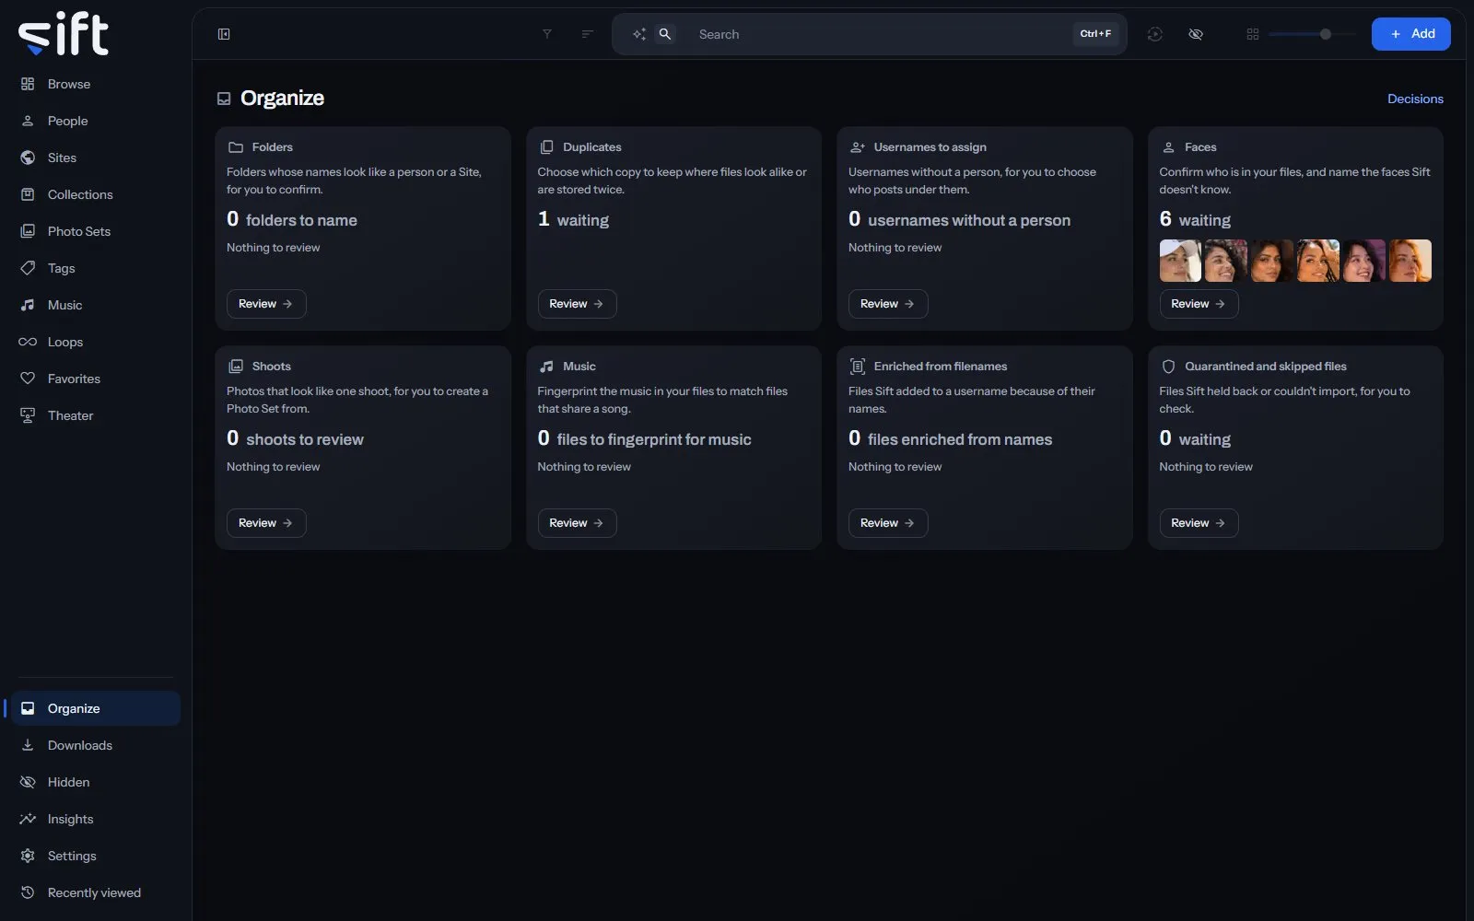Select the Organize sidebar item

(96, 708)
